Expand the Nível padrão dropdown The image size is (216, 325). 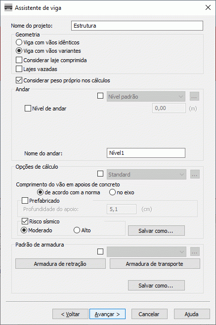coord(146,97)
